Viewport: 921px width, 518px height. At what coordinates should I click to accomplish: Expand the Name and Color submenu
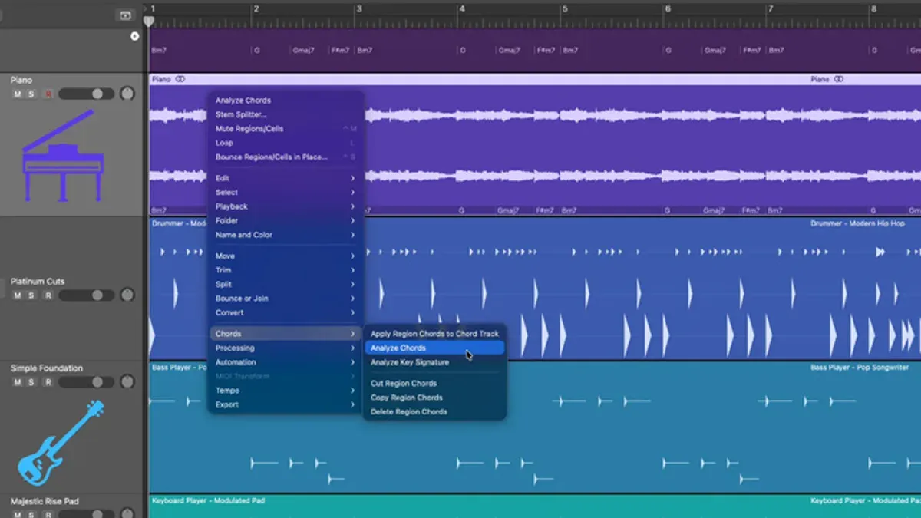pyautogui.click(x=286, y=235)
